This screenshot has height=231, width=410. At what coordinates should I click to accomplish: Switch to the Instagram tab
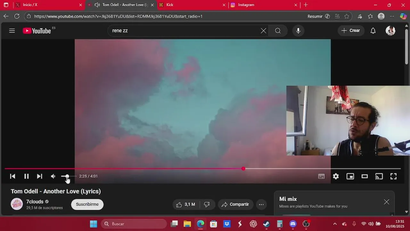264,5
